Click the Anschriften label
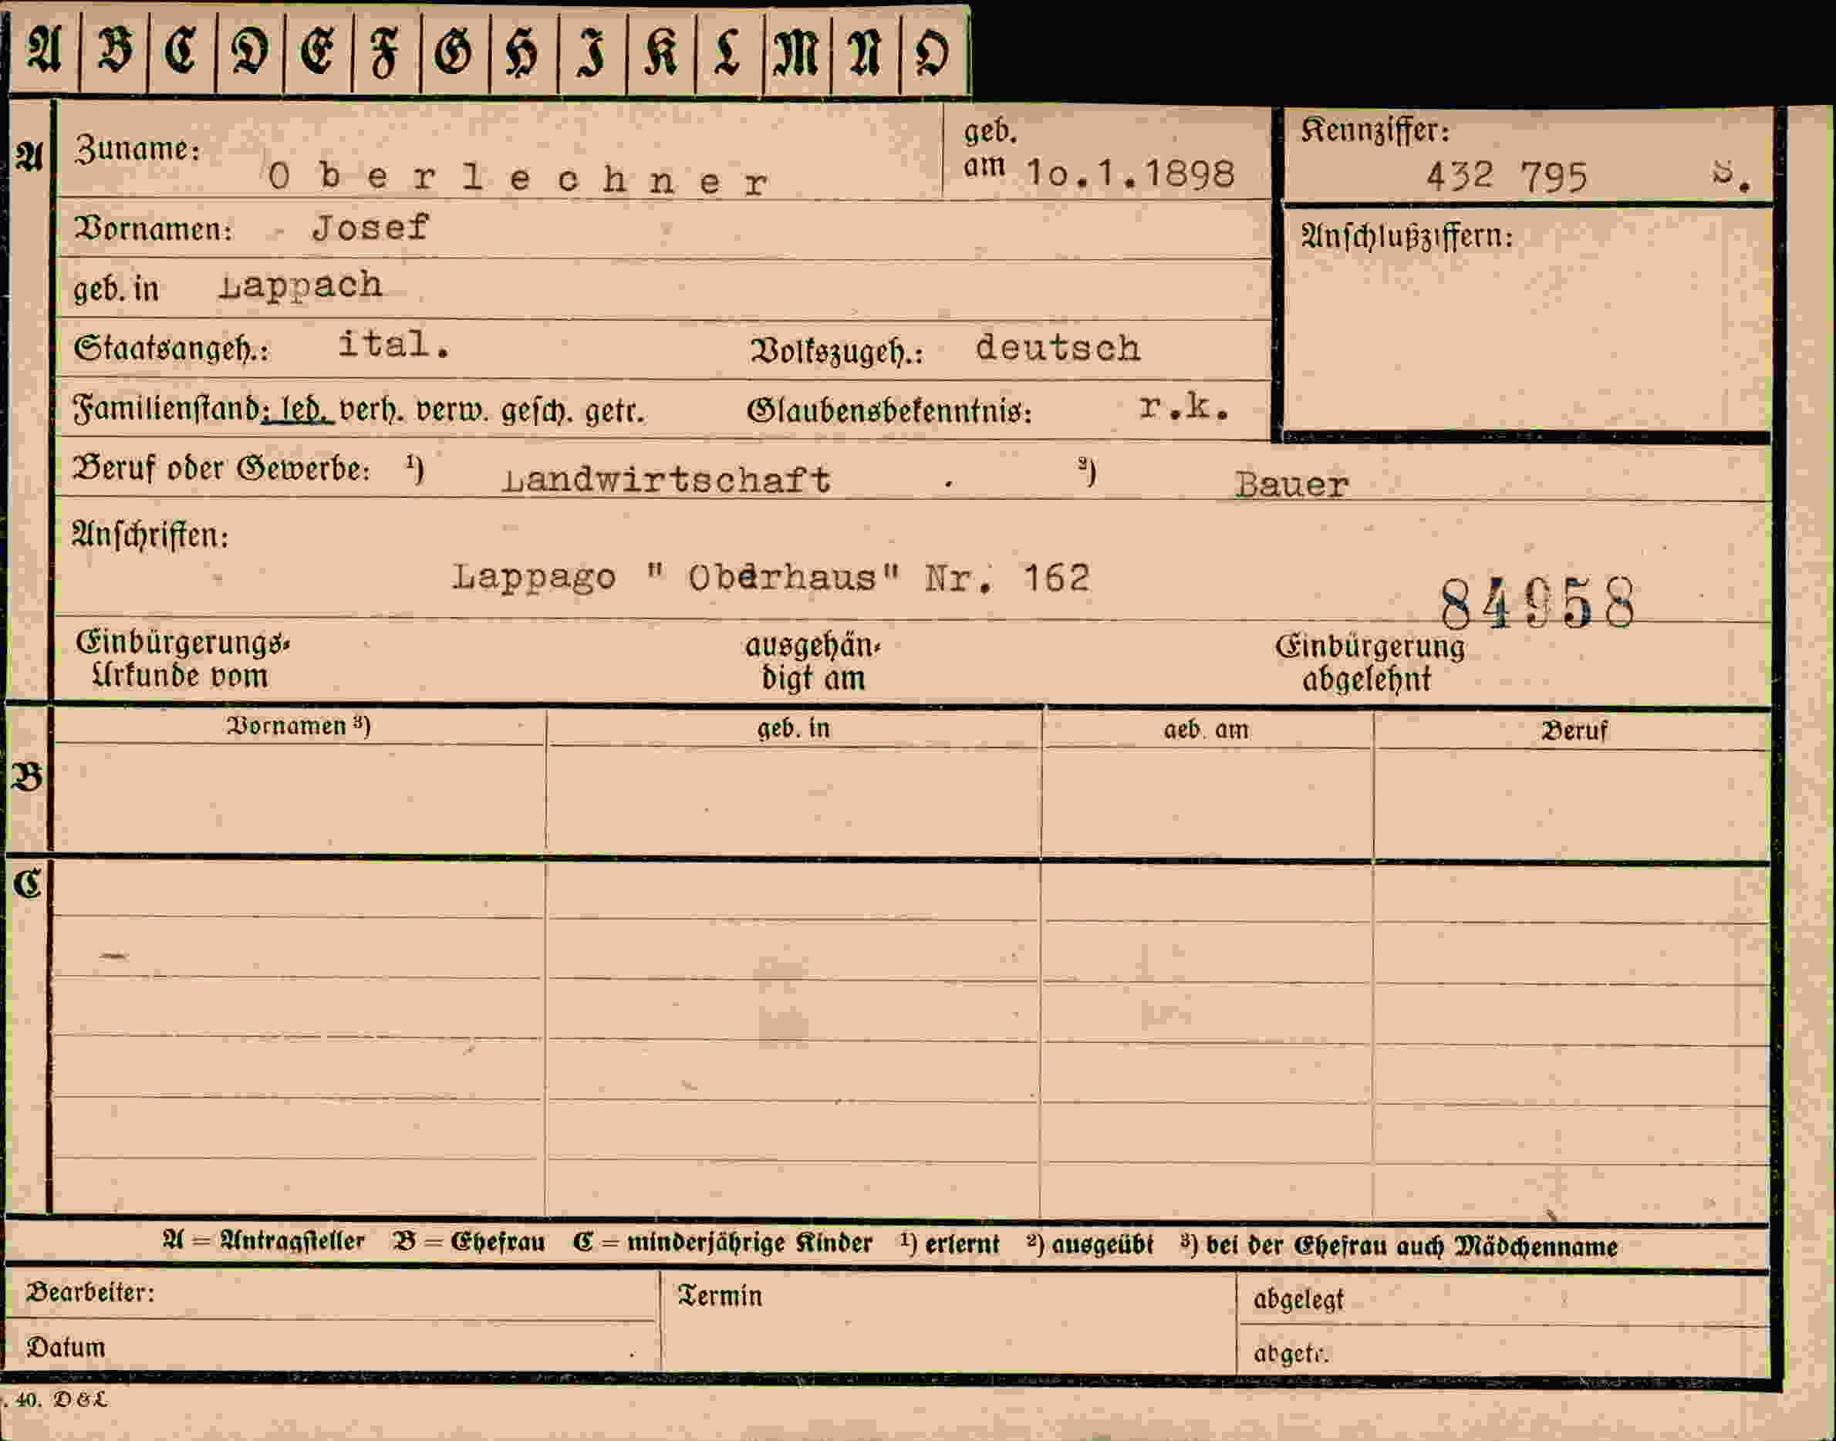This screenshot has height=1441, width=1836. (x=150, y=535)
